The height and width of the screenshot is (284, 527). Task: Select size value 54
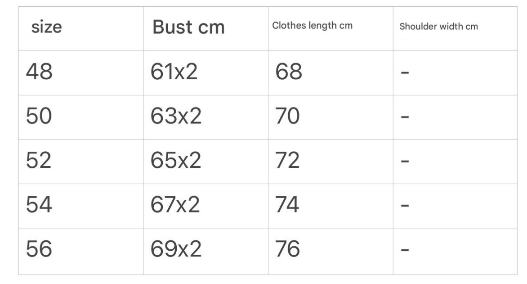(39, 205)
